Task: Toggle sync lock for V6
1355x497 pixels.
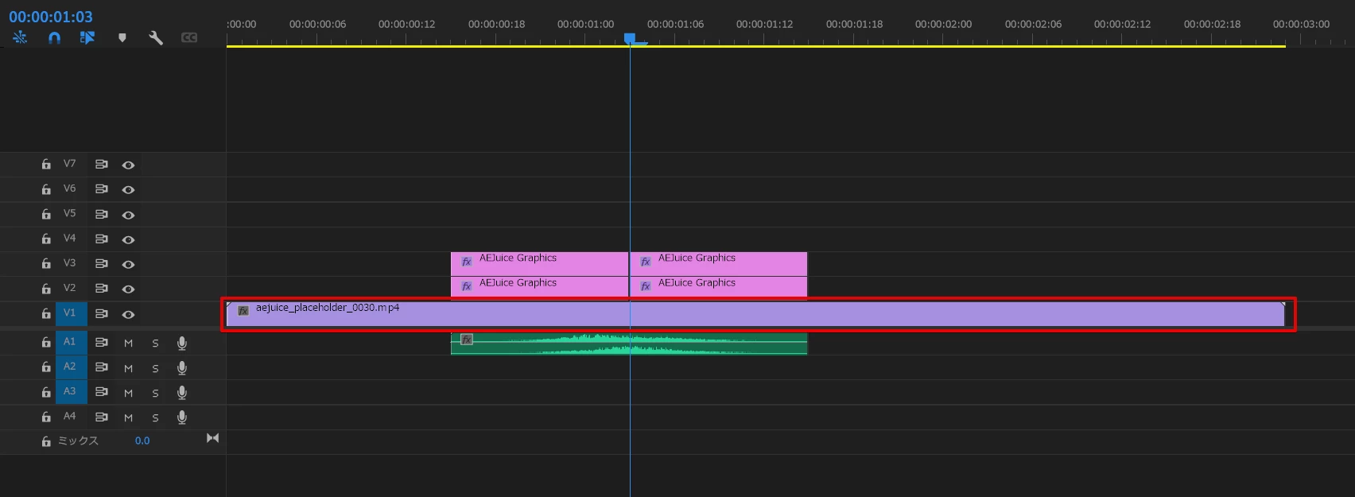Action: (101, 189)
